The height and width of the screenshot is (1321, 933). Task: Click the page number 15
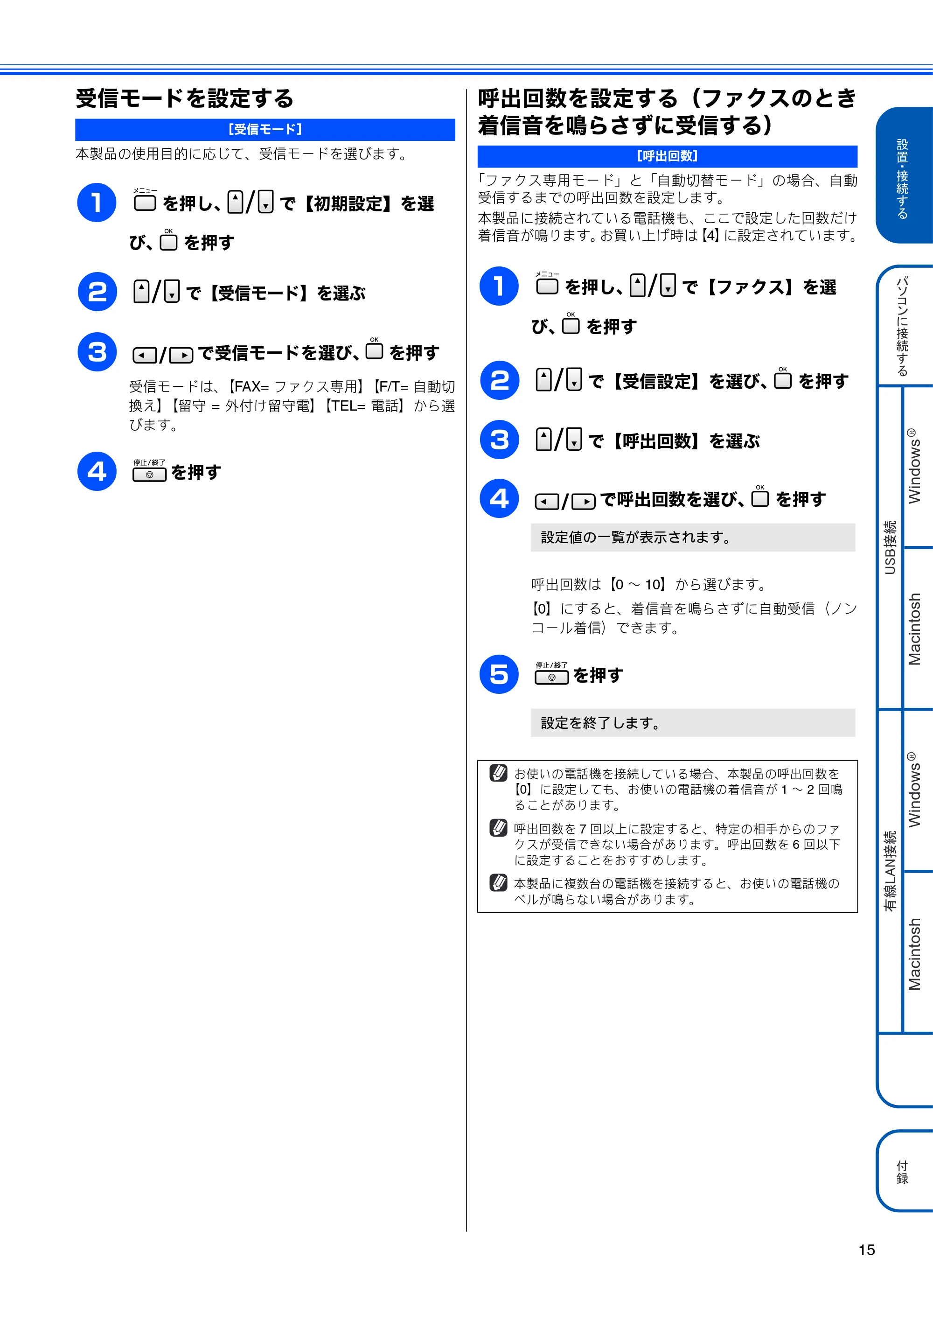pyautogui.click(x=866, y=1250)
